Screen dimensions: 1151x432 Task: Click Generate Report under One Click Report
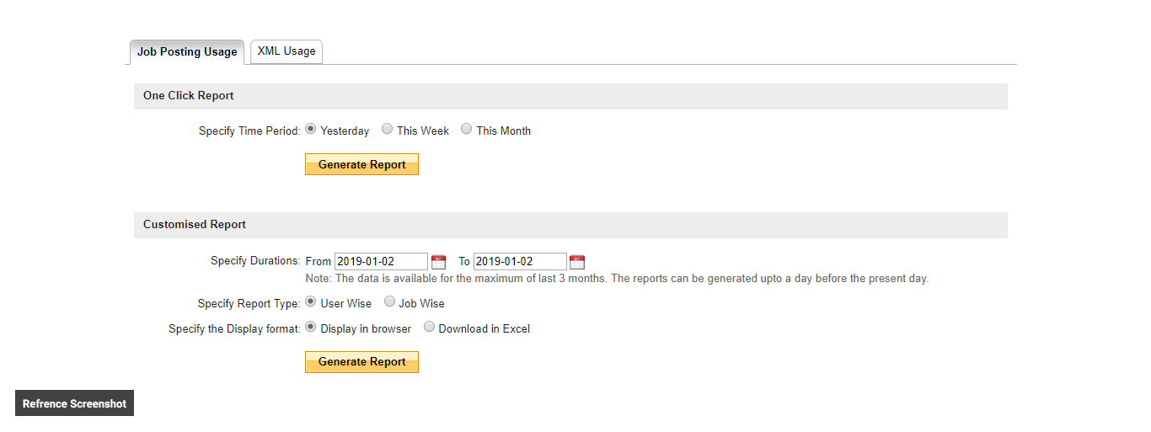pos(361,165)
